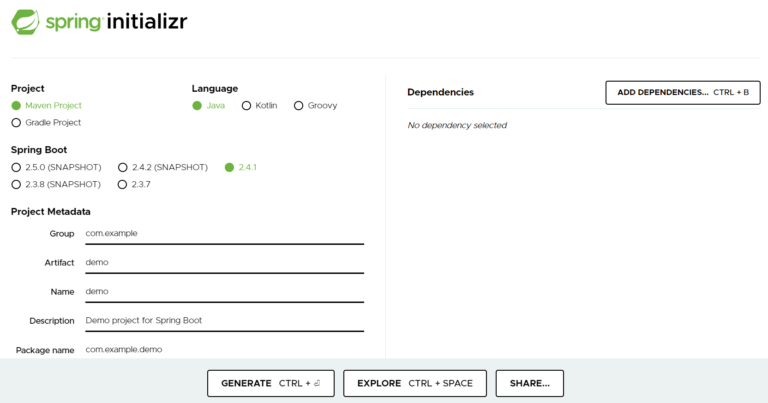Click the 'spring initializr' title text
768x403 pixels.
click(116, 22)
